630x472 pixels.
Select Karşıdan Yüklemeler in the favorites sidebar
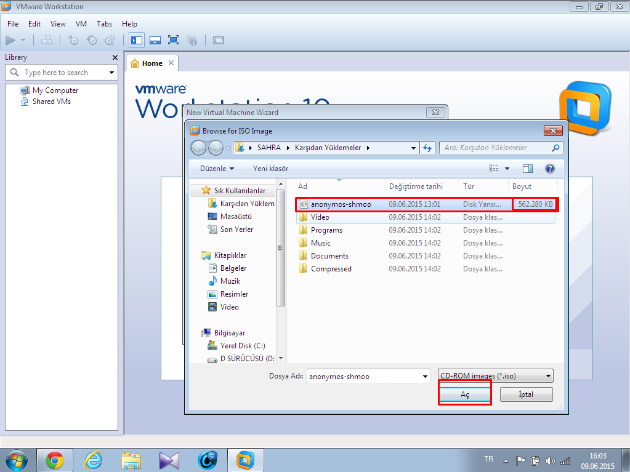tap(241, 204)
